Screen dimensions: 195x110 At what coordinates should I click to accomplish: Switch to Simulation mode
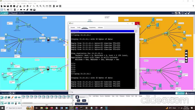point(190,93)
